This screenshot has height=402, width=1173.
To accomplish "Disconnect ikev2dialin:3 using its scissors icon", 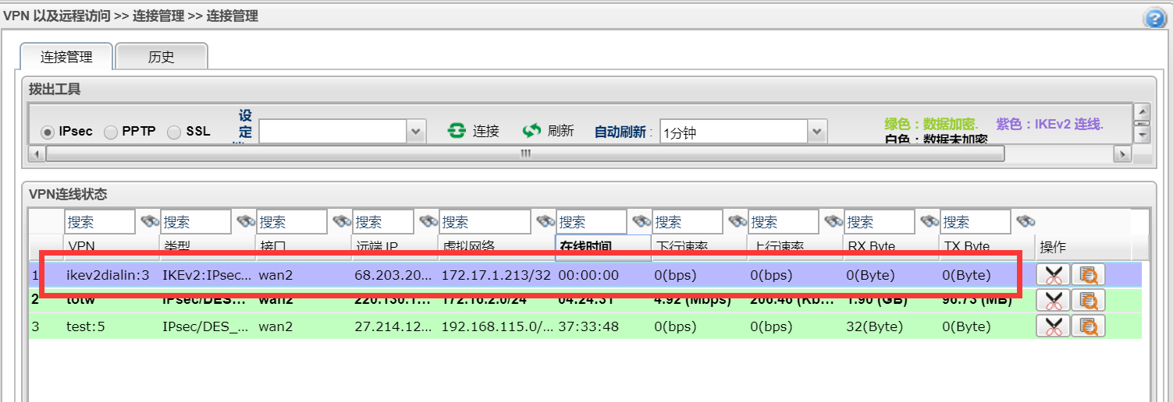I will [1053, 275].
